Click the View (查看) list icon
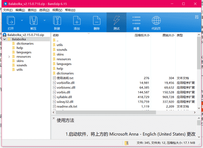 [x=136, y=21]
